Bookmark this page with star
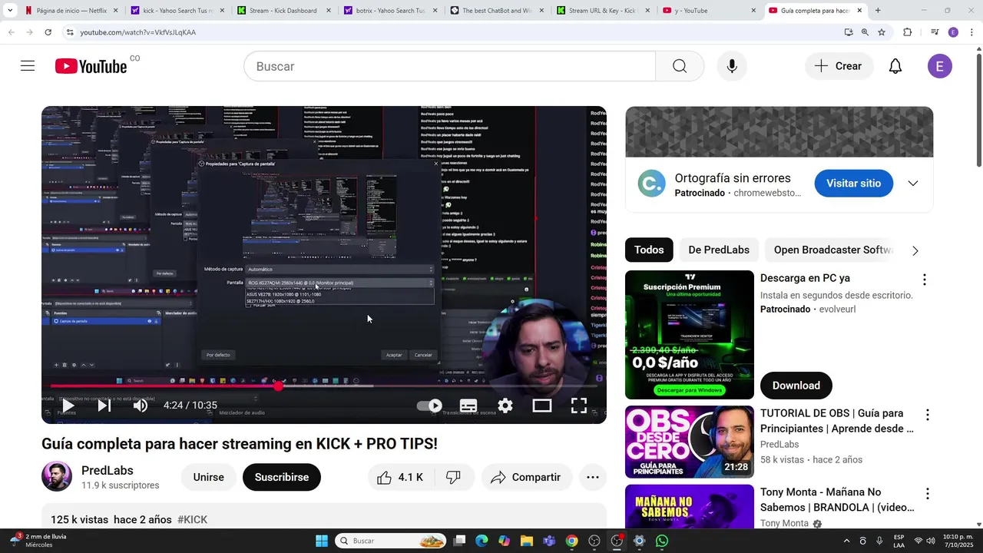 click(x=882, y=32)
